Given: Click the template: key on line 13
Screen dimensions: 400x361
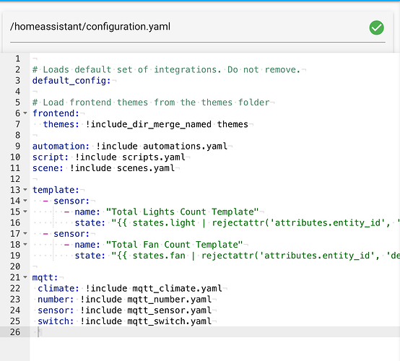Looking at the screenshot, I should (56, 190).
